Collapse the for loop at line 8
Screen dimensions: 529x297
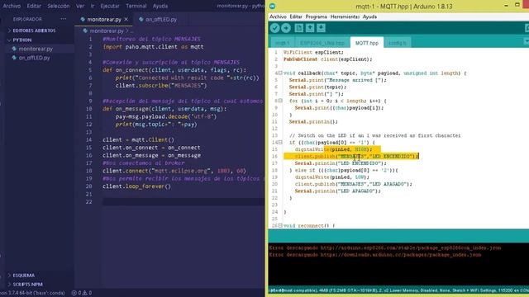tap(280, 101)
